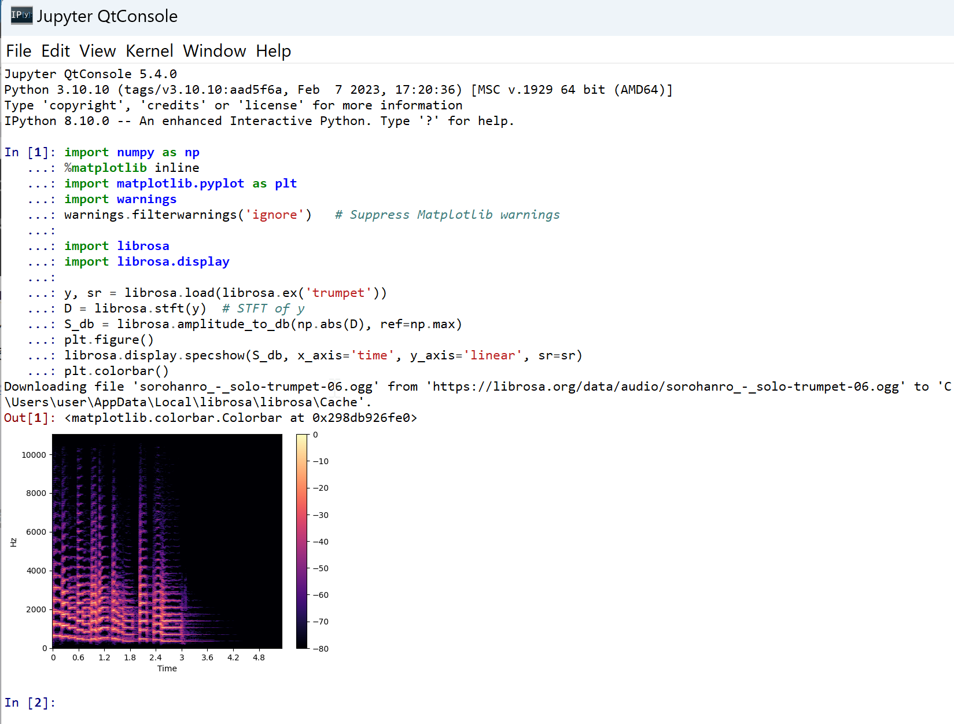The height and width of the screenshot is (724, 954).
Task: Click the 'D = librosa.stft(y)' code
Action: point(135,308)
